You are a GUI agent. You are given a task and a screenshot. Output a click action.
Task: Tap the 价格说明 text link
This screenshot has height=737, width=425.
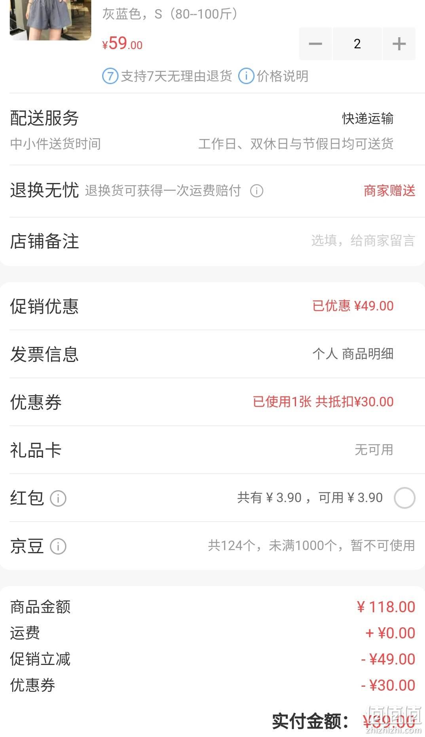pos(283,76)
